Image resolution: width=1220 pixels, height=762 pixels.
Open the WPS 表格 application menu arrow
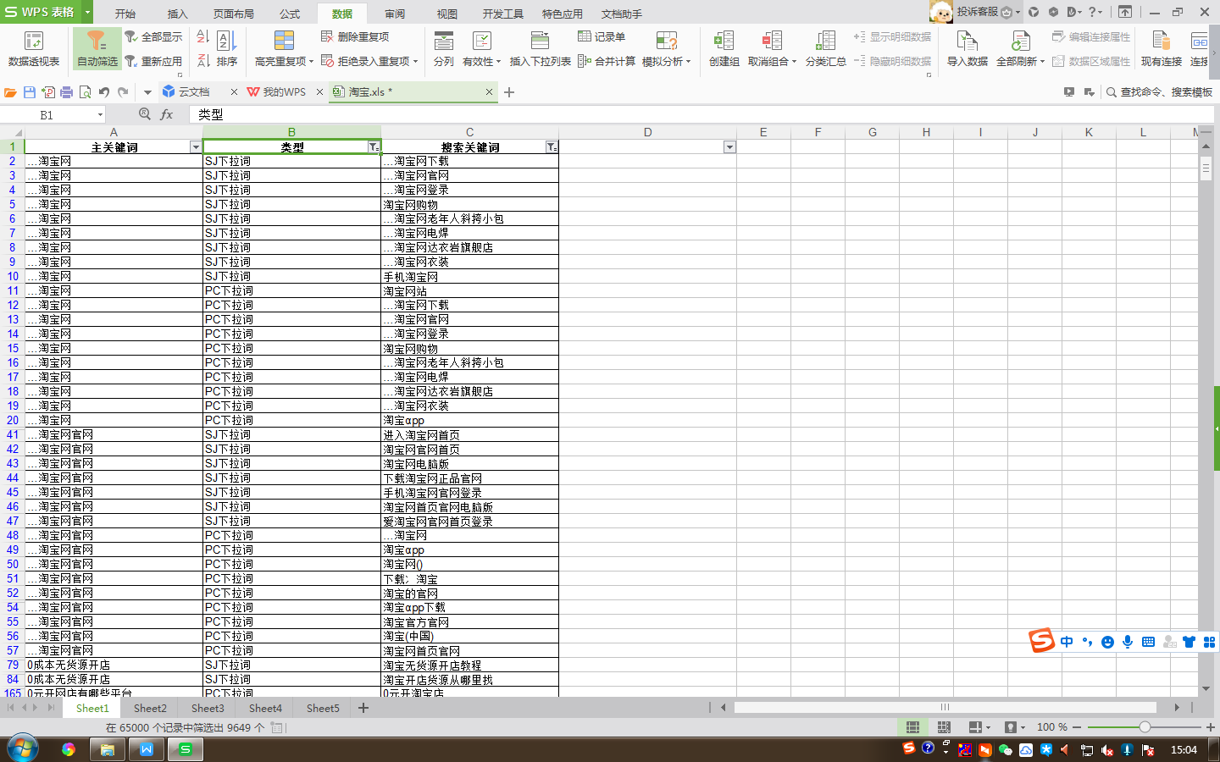pos(86,12)
